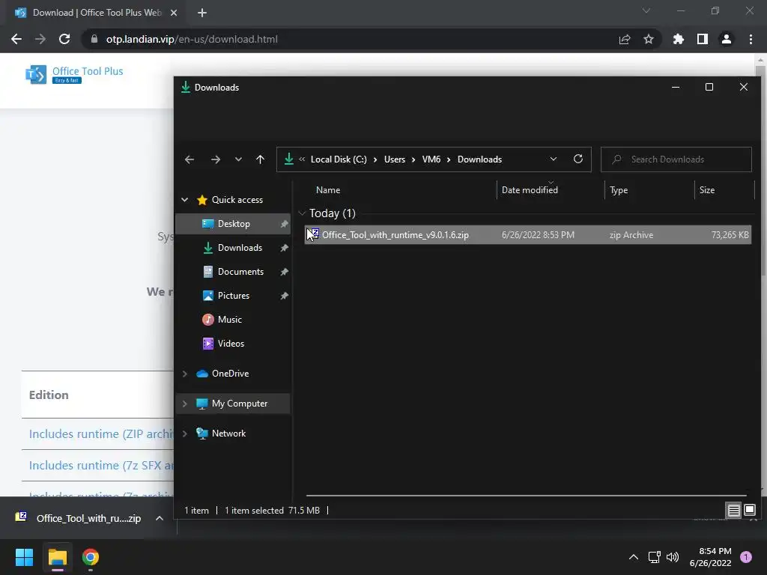Open the address bar history dropdown
Image resolution: width=767 pixels, height=575 pixels.
(554, 159)
